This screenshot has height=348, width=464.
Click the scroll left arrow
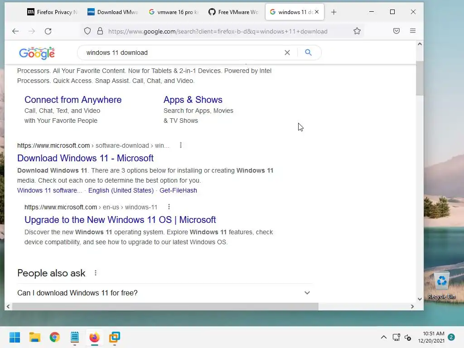coord(8,307)
